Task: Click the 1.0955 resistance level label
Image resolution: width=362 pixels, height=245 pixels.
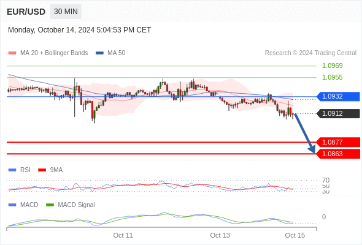Action: coord(332,77)
